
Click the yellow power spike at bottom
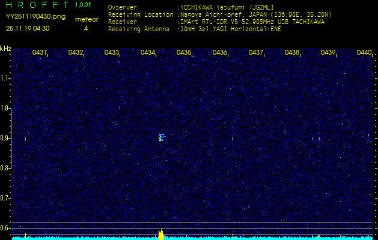tap(160, 234)
